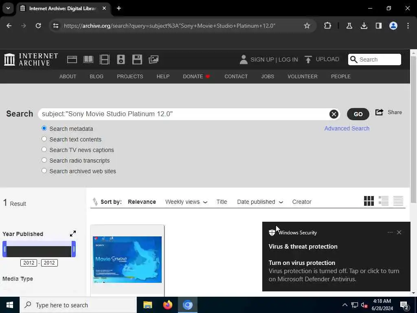This screenshot has height=313, width=417.
Task: Click right handle of year range slider
Action: point(74,249)
